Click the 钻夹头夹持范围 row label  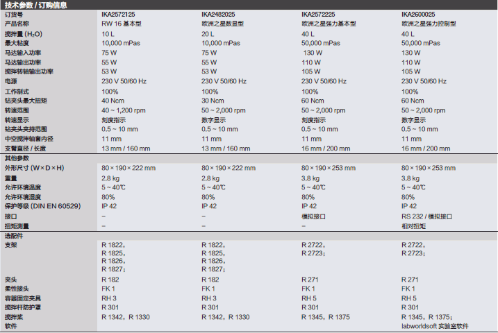pyautogui.click(x=26, y=130)
